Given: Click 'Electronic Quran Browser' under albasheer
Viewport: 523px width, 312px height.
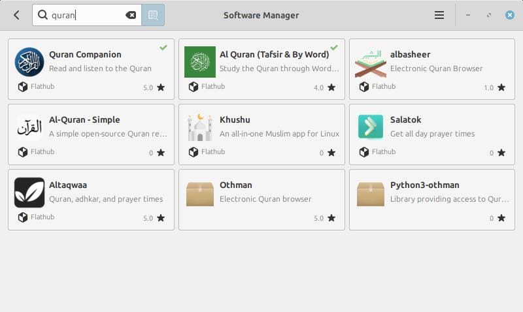Looking at the screenshot, I should pyautogui.click(x=436, y=69).
